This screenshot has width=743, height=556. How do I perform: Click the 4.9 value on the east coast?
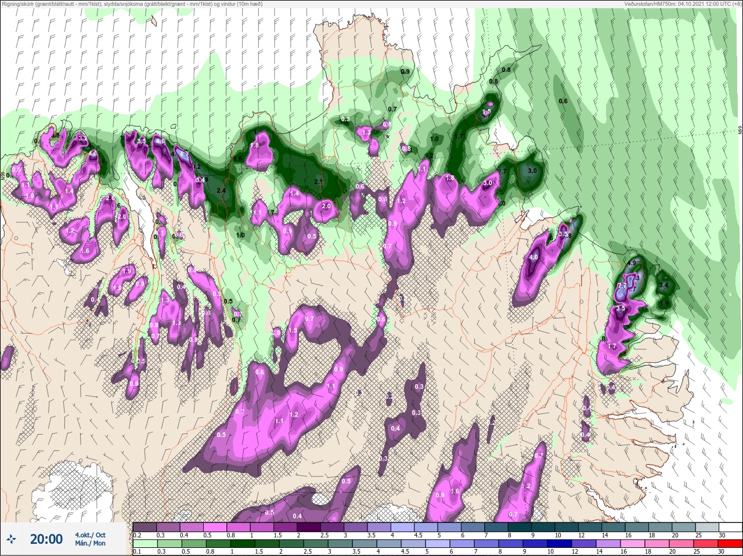click(632, 263)
